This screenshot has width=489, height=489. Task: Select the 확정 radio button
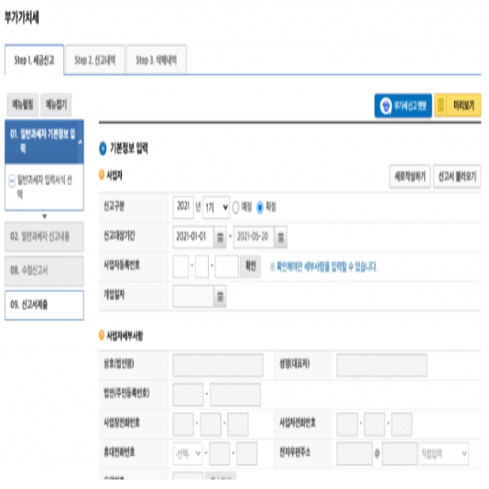point(260,207)
